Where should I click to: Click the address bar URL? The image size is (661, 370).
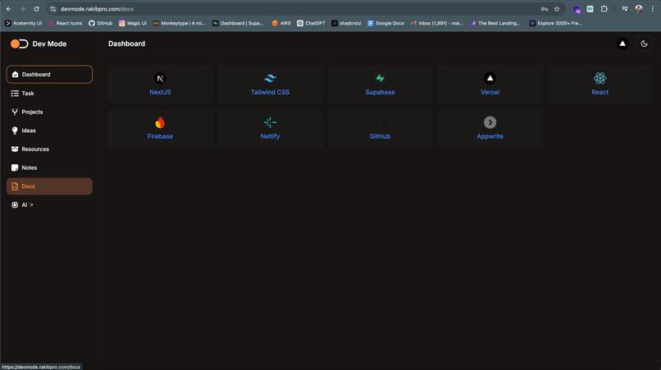(x=97, y=9)
